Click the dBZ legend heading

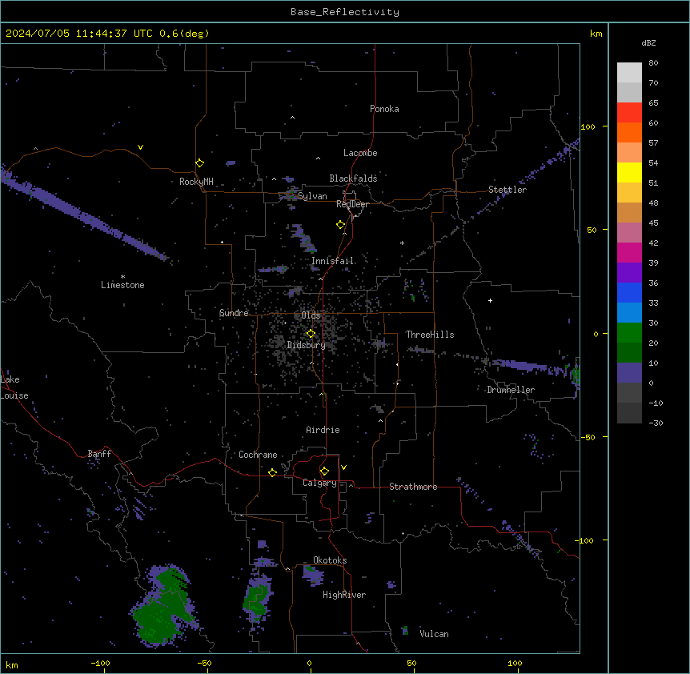[648, 42]
